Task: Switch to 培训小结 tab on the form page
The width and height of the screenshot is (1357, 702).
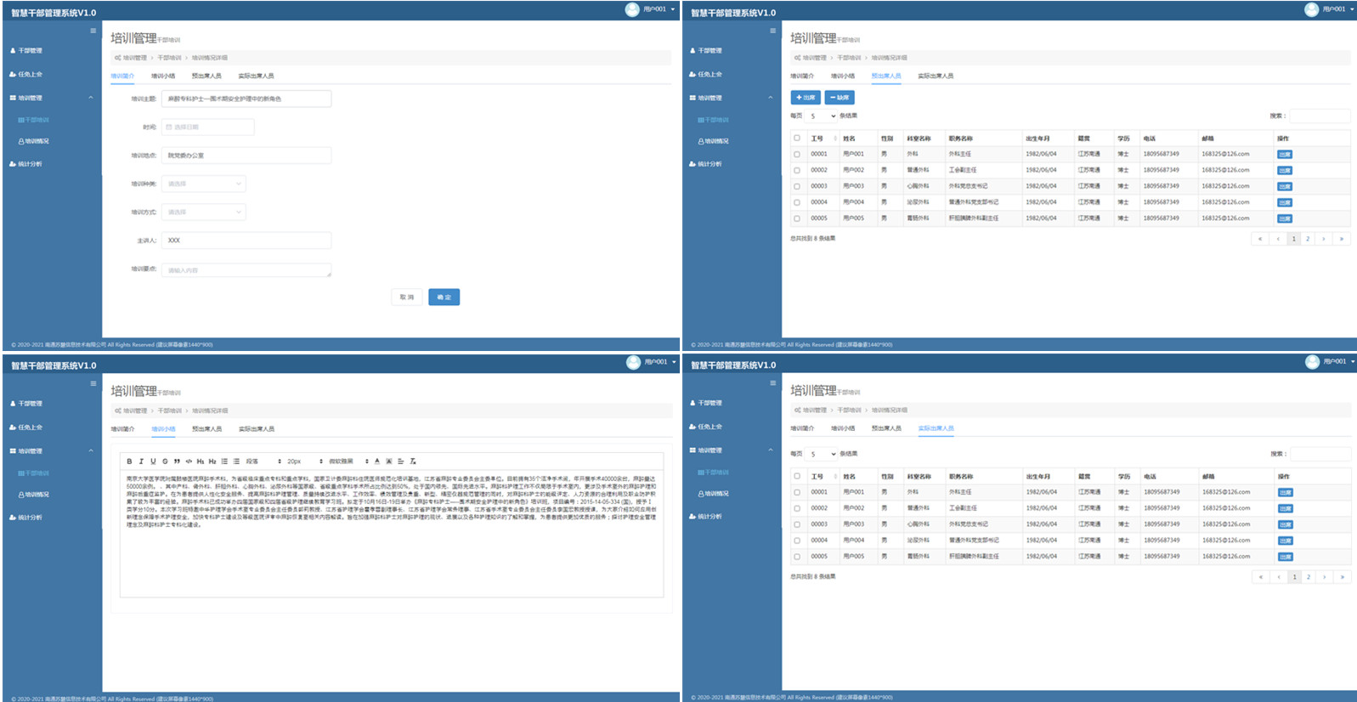Action: click(163, 76)
